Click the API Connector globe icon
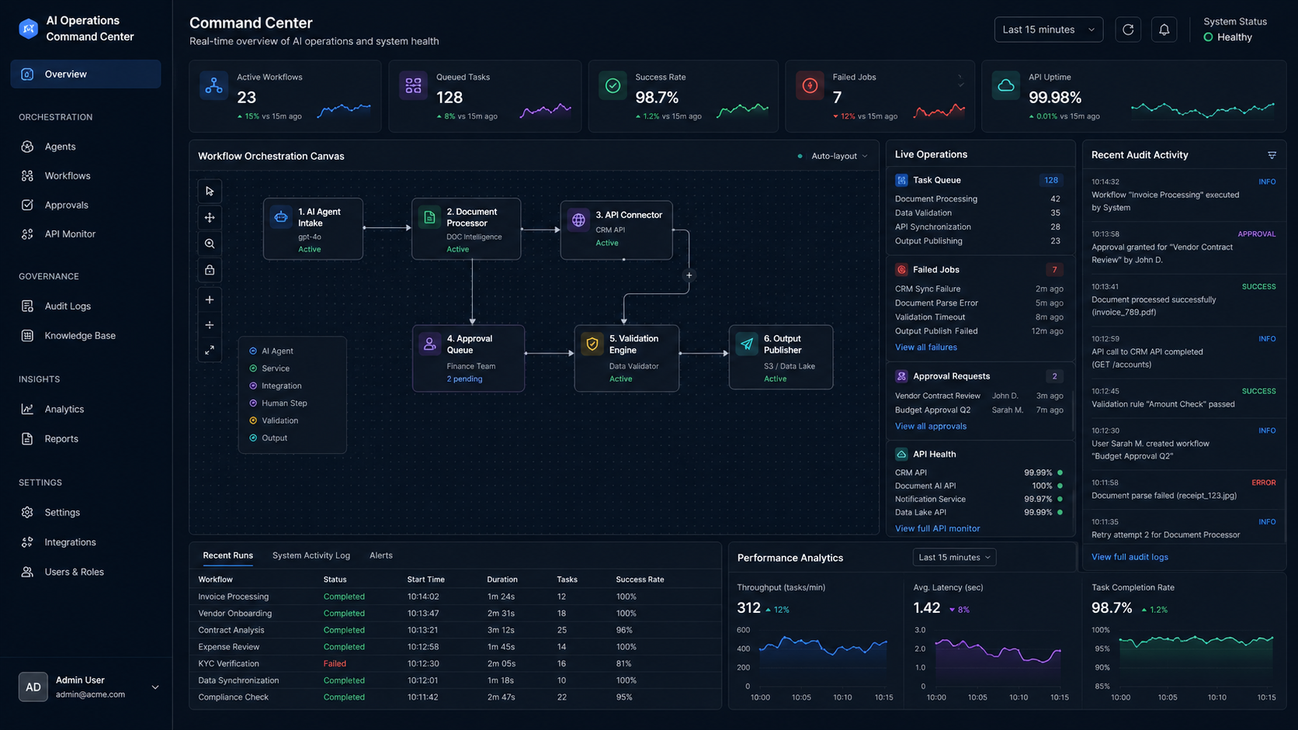The width and height of the screenshot is (1298, 730). (578, 220)
